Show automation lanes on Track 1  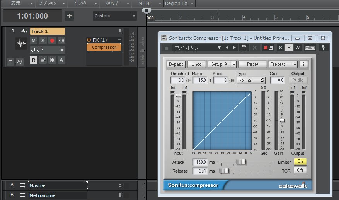(20, 62)
